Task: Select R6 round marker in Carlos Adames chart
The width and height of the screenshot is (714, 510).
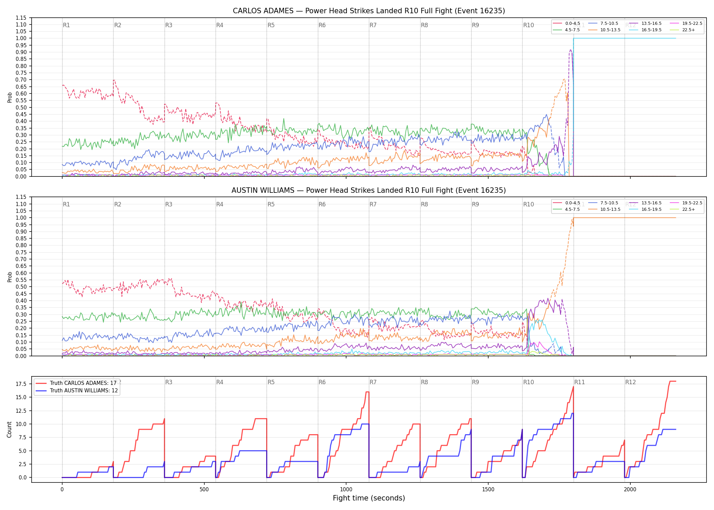Action: point(322,25)
